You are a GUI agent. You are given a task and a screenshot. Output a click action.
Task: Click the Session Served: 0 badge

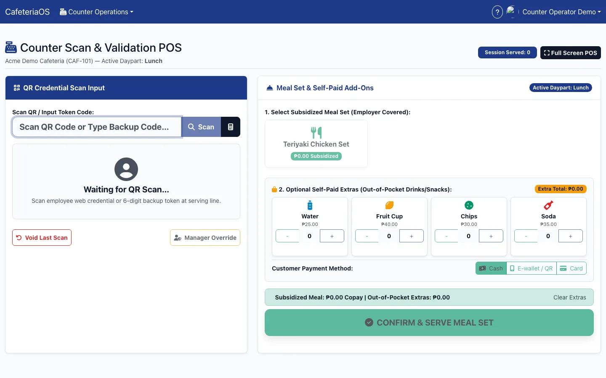point(508,52)
